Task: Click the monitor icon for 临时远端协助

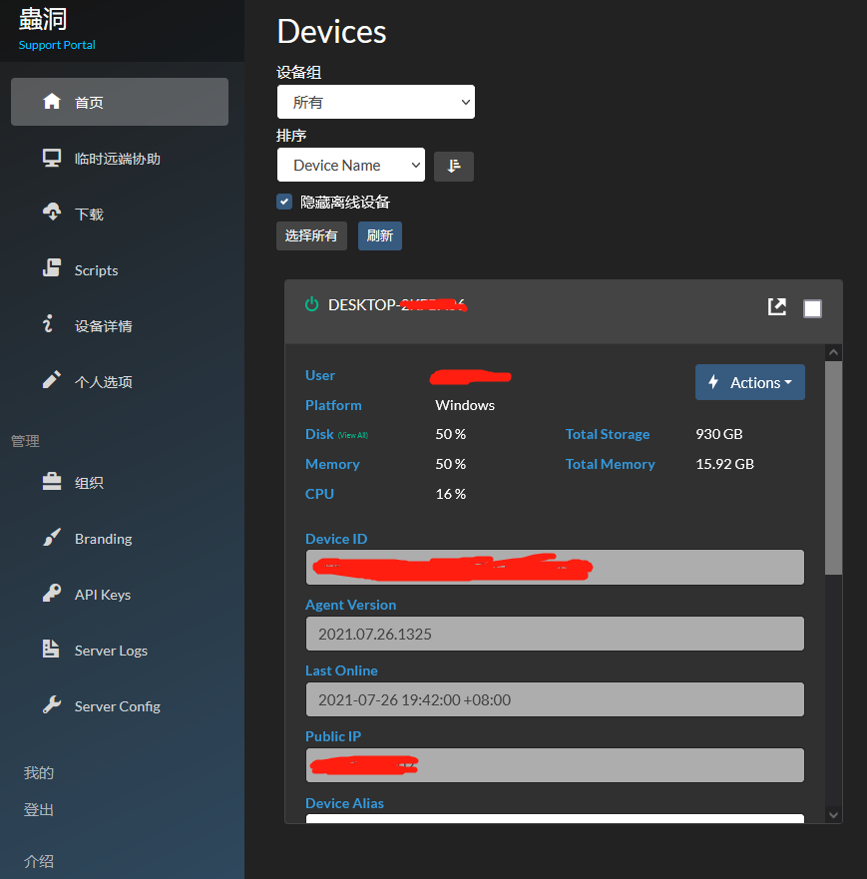Action: 52,158
